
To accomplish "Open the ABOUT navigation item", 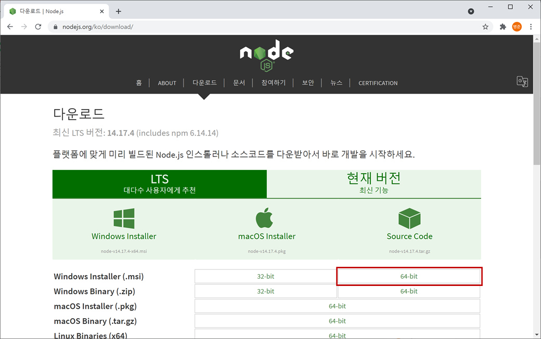I will point(167,83).
